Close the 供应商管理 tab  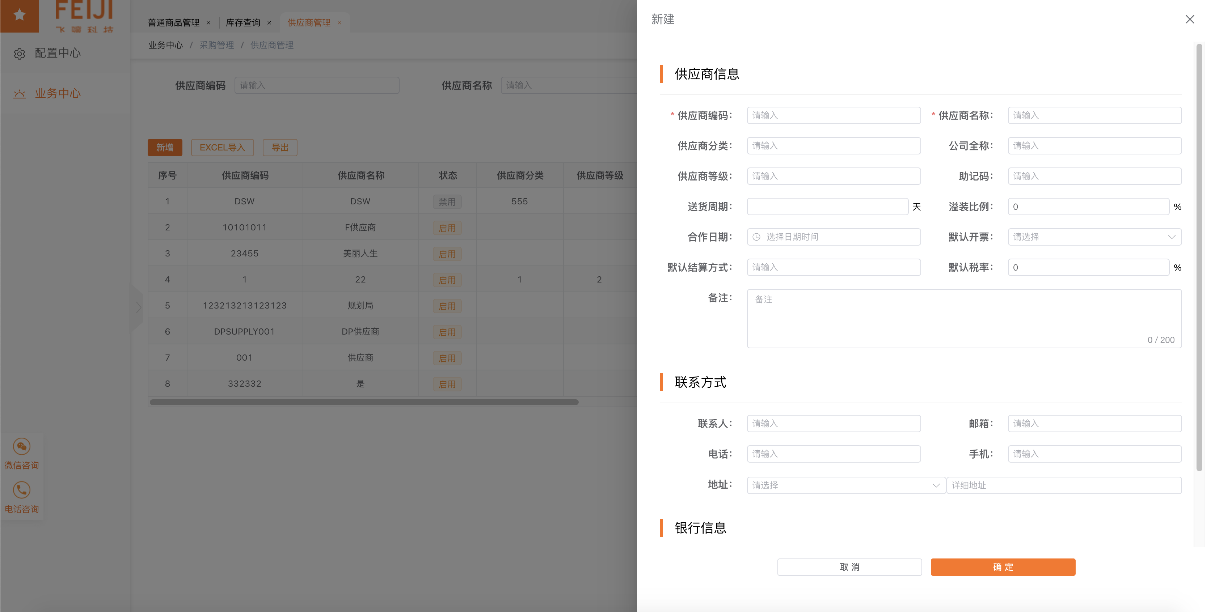coord(339,22)
